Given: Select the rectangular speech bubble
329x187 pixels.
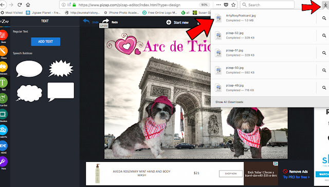Looking at the screenshot, I should (61, 92).
